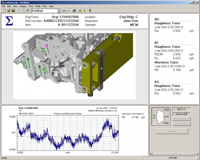This screenshot has width=200, height=160.
Task: Click the Save floppy disk icon
Action: [13, 10]
